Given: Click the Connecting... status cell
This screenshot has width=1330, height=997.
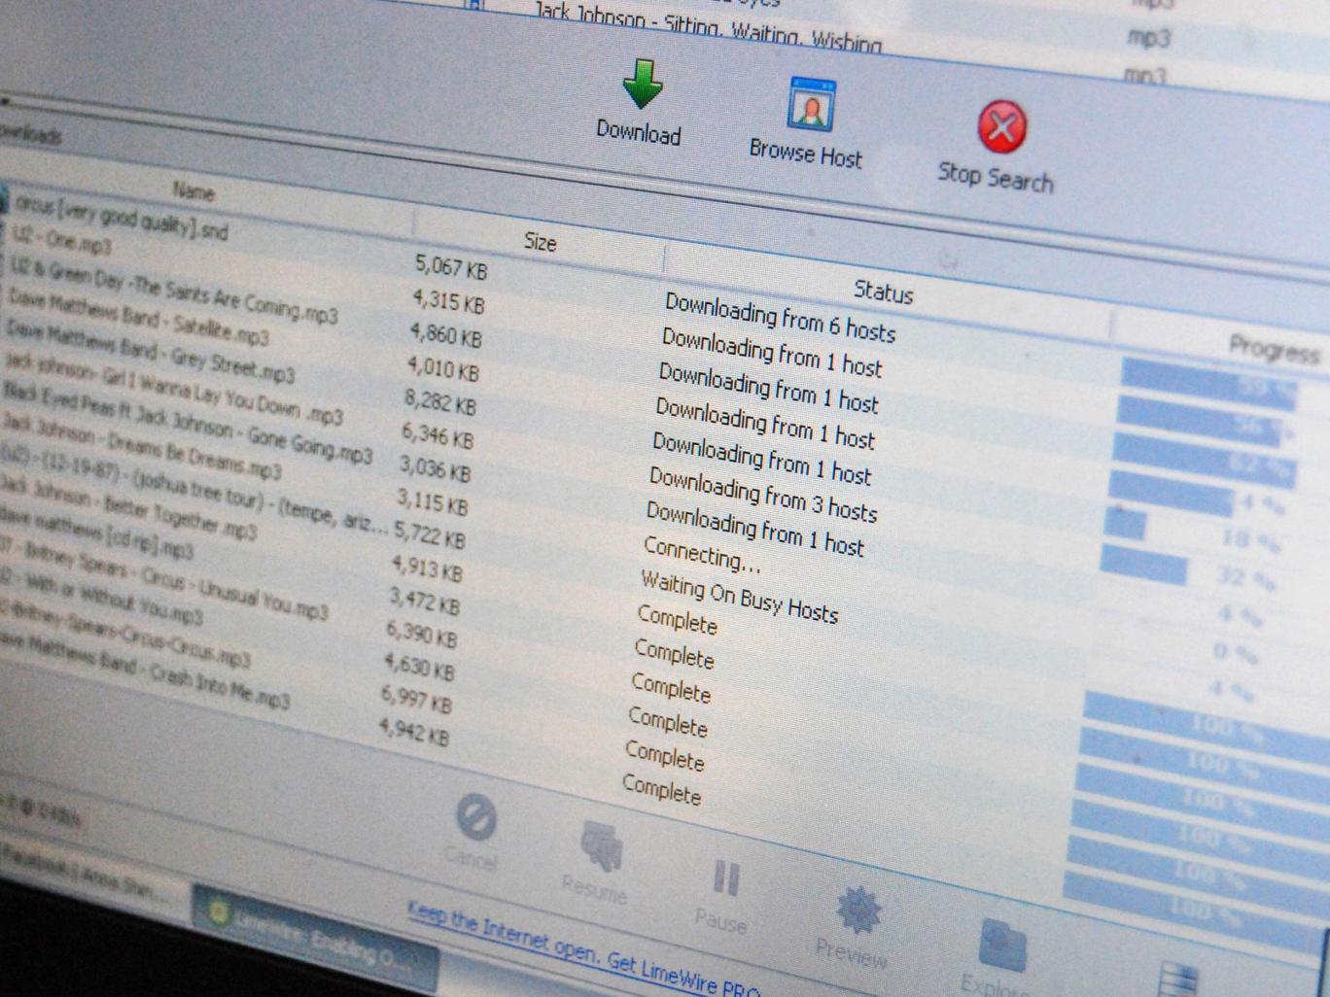Looking at the screenshot, I should [x=702, y=554].
